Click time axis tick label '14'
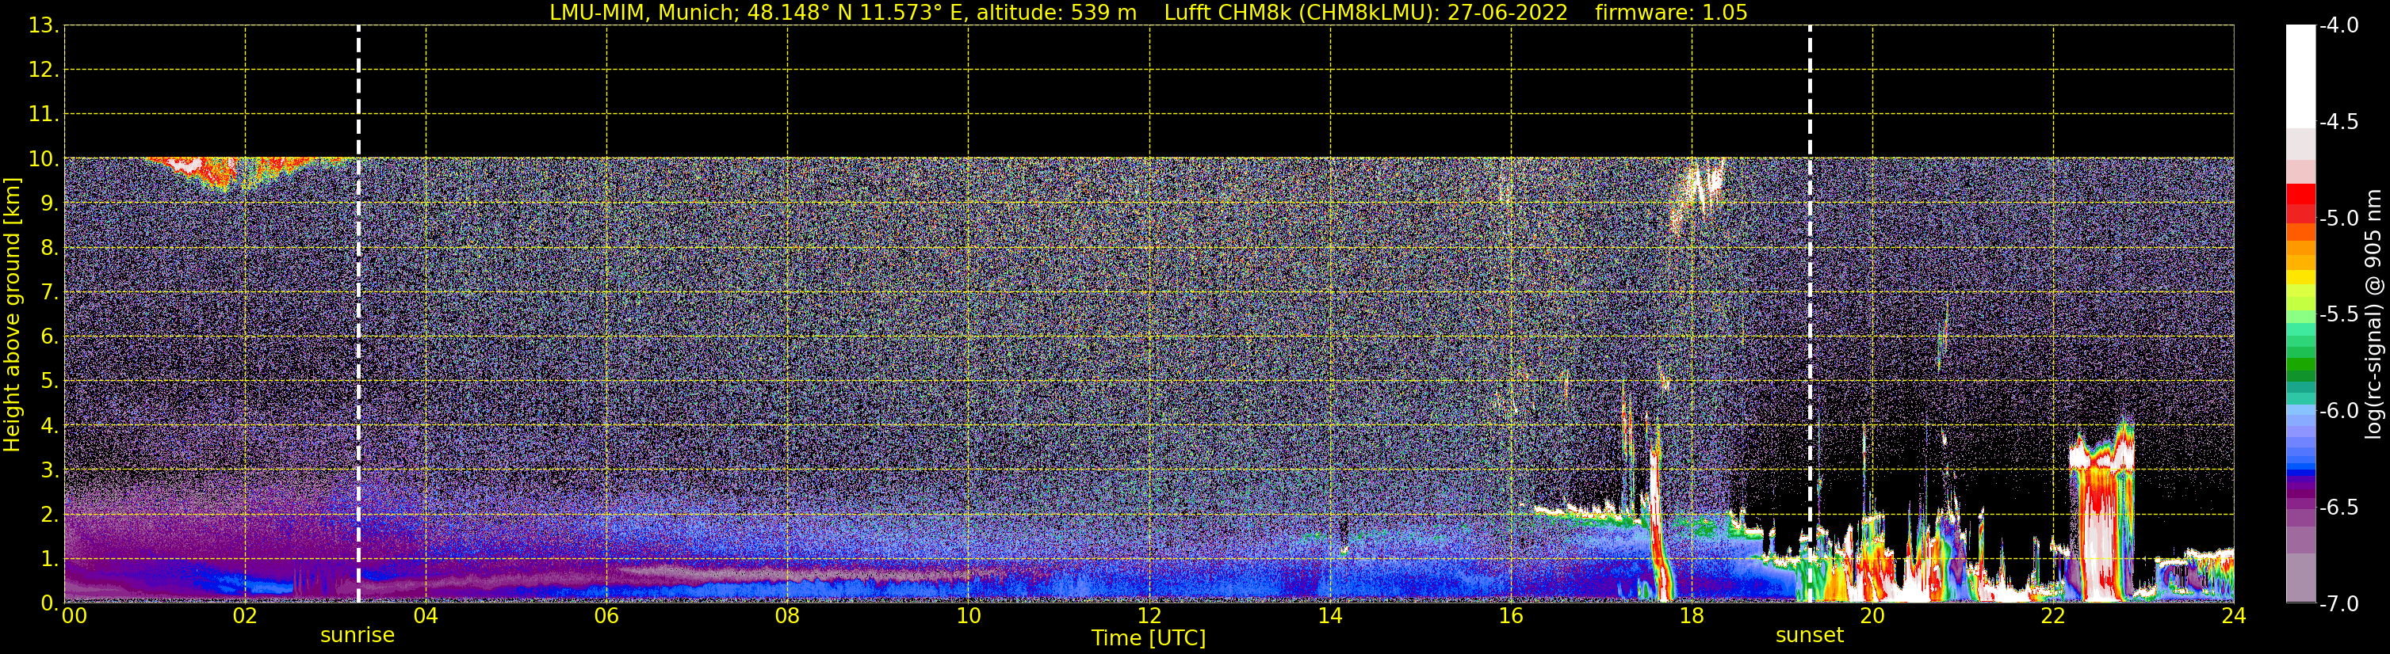The image size is (2390, 654). coord(1330,616)
